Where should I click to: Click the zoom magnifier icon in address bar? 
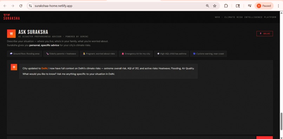[x=208, y=6]
